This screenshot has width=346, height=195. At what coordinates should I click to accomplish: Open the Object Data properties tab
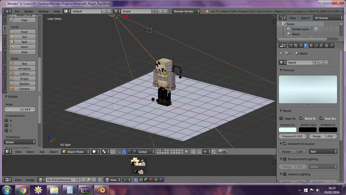[x=321, y=45]
